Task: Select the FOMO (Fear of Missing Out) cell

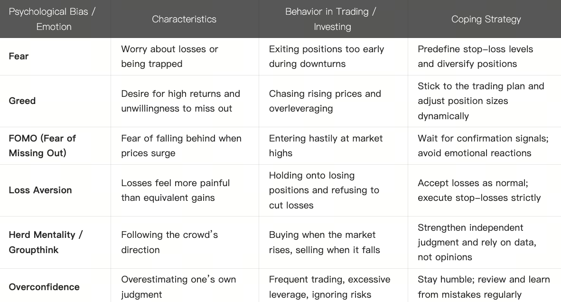Action: tap(42, 145)
